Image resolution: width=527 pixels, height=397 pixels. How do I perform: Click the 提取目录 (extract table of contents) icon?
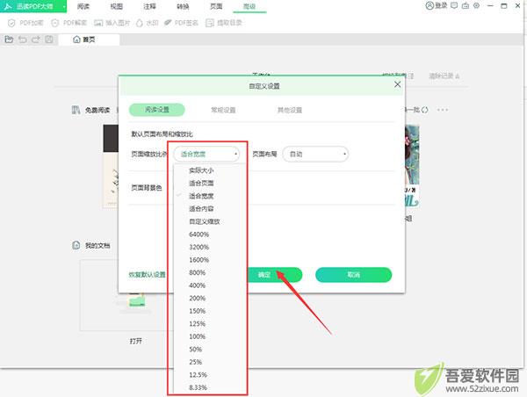point(210,23)
